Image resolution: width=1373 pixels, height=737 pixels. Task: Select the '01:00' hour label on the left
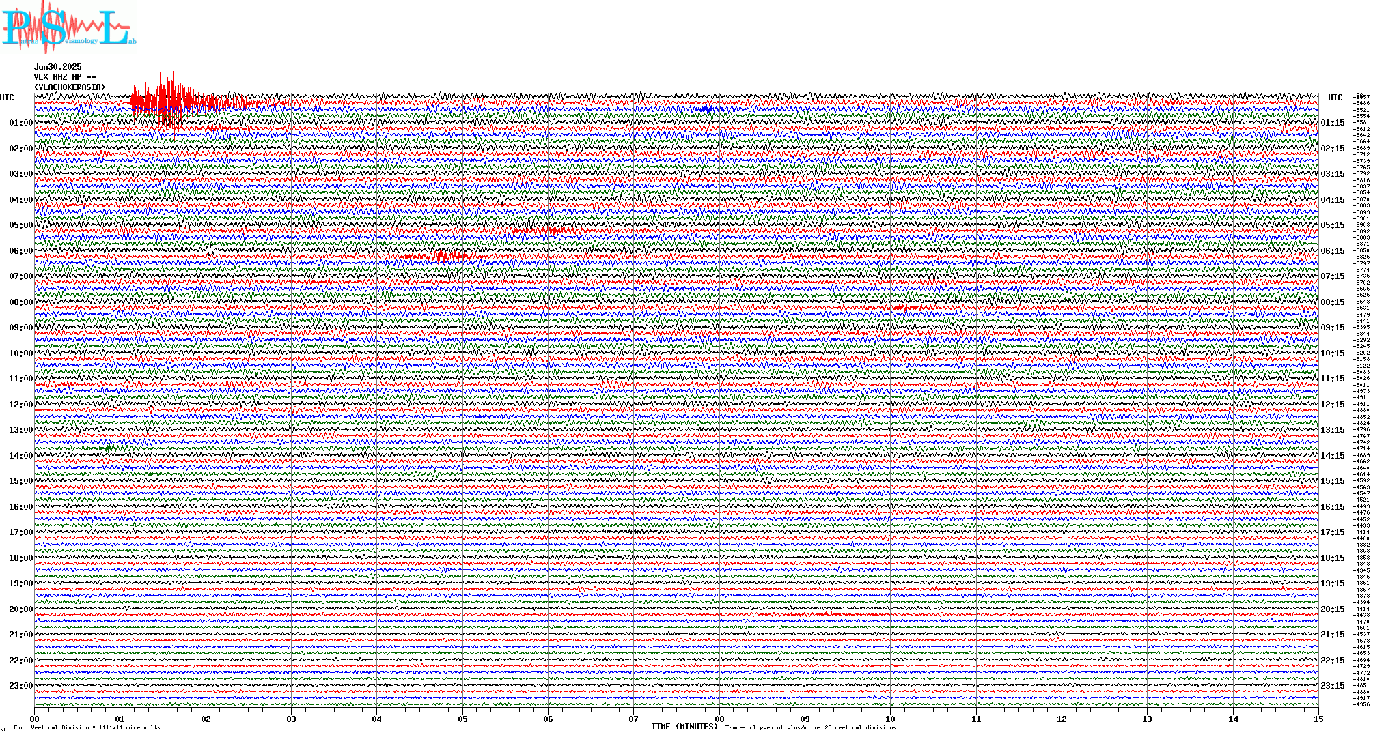point(20,123)
